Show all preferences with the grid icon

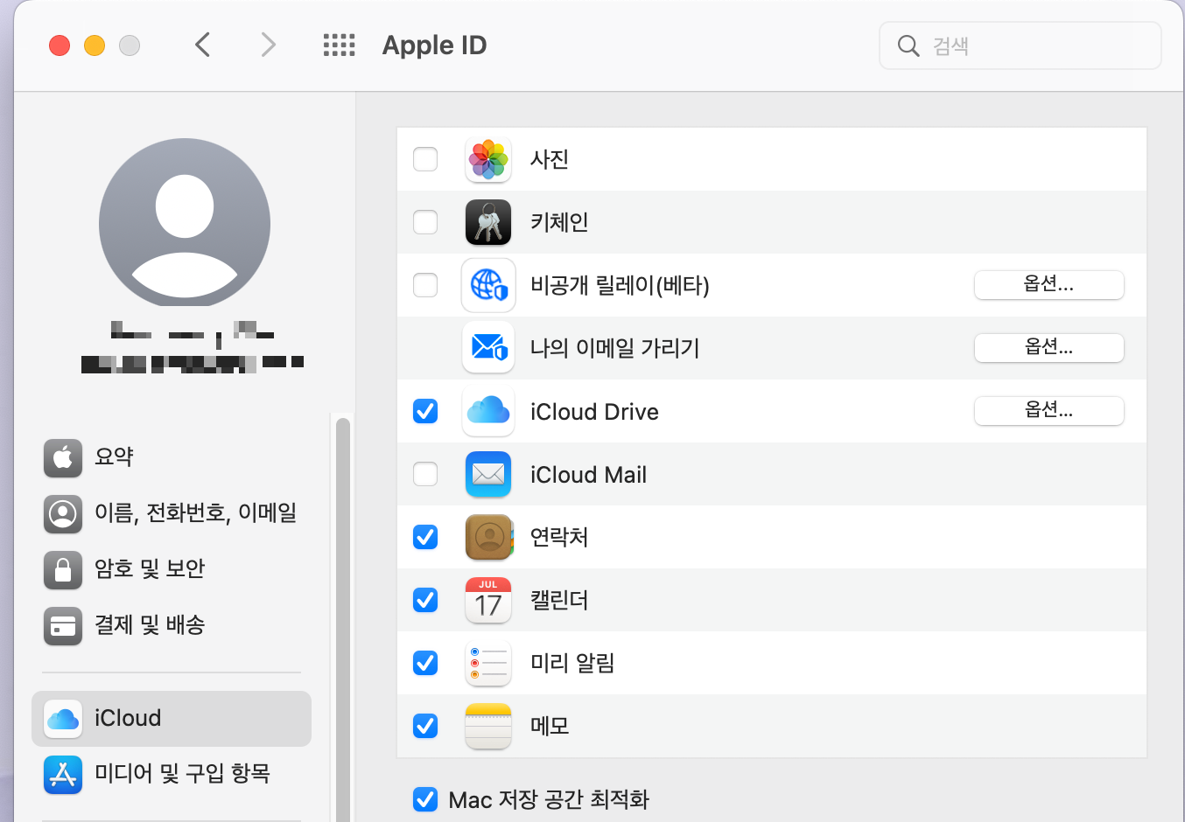pos(340,45)
